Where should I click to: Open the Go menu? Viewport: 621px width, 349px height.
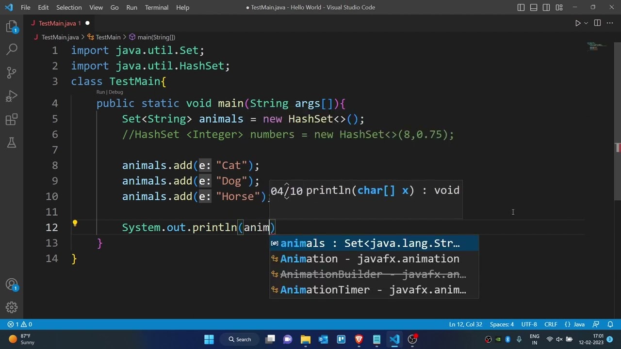click(114, 7)
